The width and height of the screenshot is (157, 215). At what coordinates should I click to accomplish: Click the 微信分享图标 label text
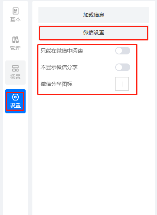pyautogui.click(x=56, y=84)
